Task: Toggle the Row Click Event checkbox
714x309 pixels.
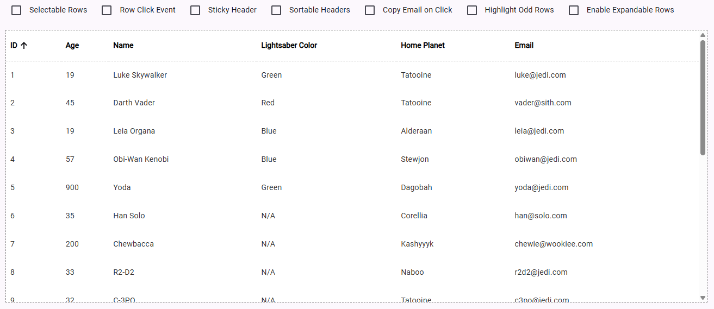Action: tap(107, 10)
